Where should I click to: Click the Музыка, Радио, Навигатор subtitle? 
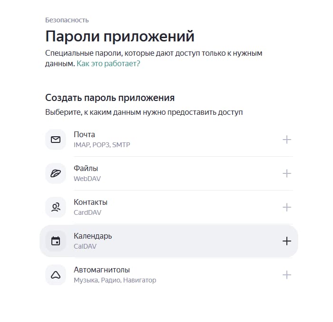(x=115, y=280)
